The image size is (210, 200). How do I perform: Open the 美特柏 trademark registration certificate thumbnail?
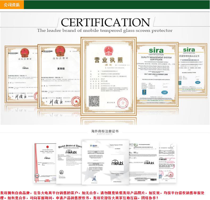point(59,76)
